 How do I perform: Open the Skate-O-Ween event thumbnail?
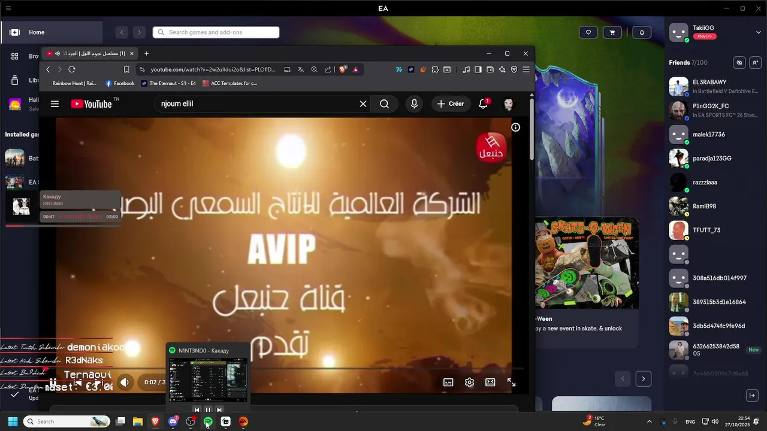[x=587, y=263]
